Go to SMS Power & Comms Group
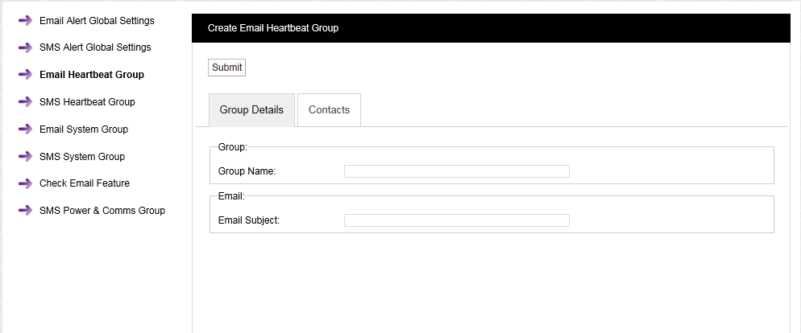Screen dimensions: 801x333 102,211
